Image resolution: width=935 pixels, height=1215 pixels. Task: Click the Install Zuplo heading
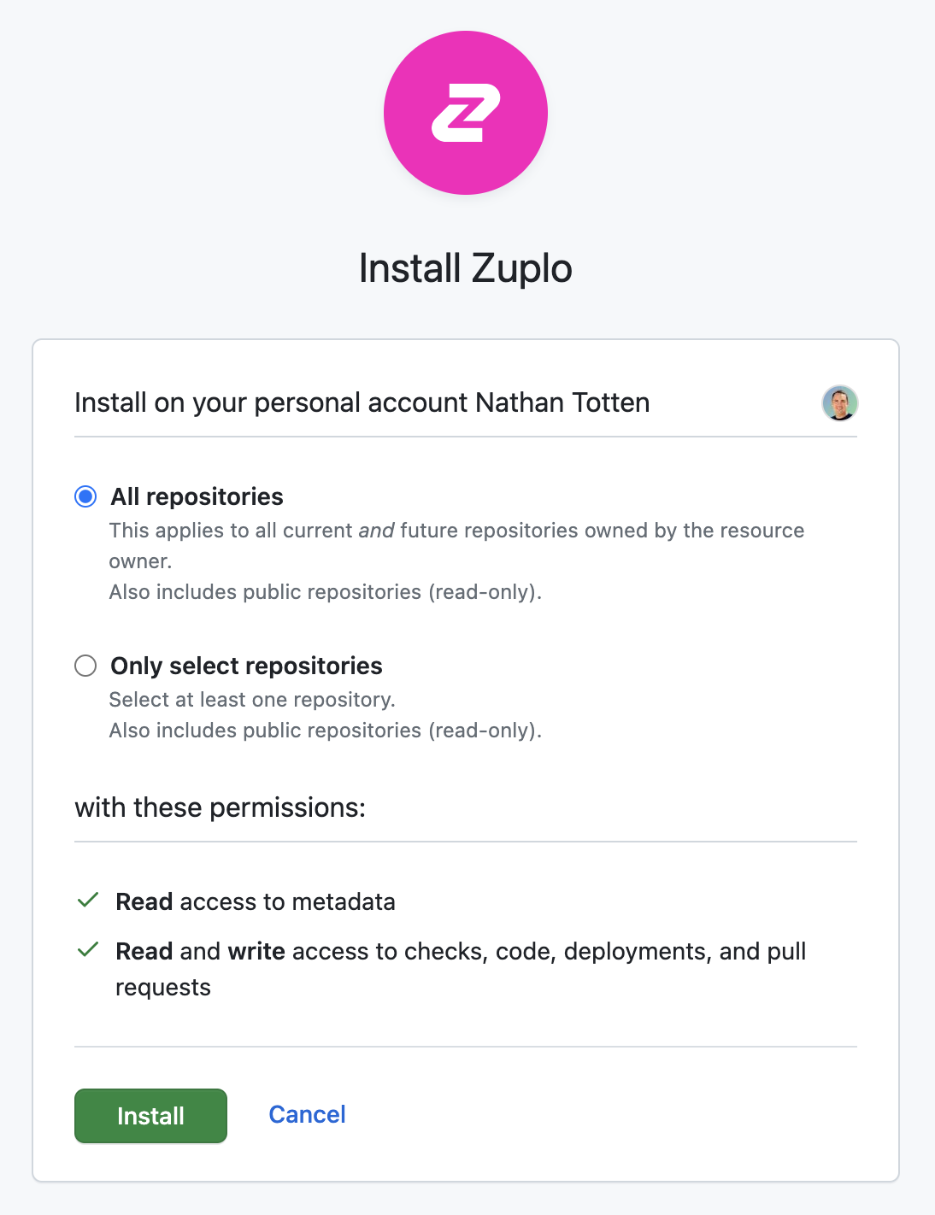[x=466, y=268]
